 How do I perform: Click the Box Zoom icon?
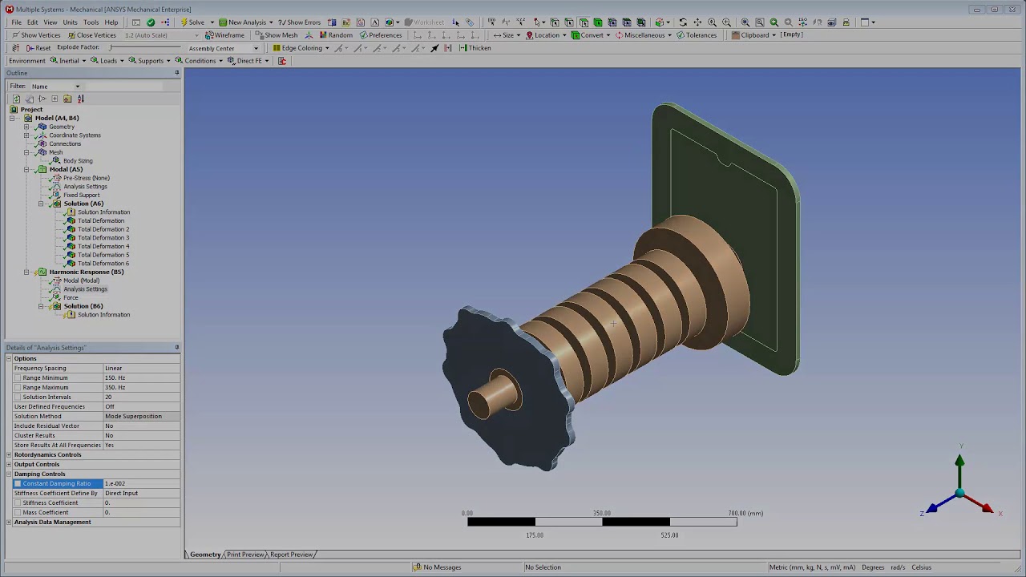click(x=726, y=22)
